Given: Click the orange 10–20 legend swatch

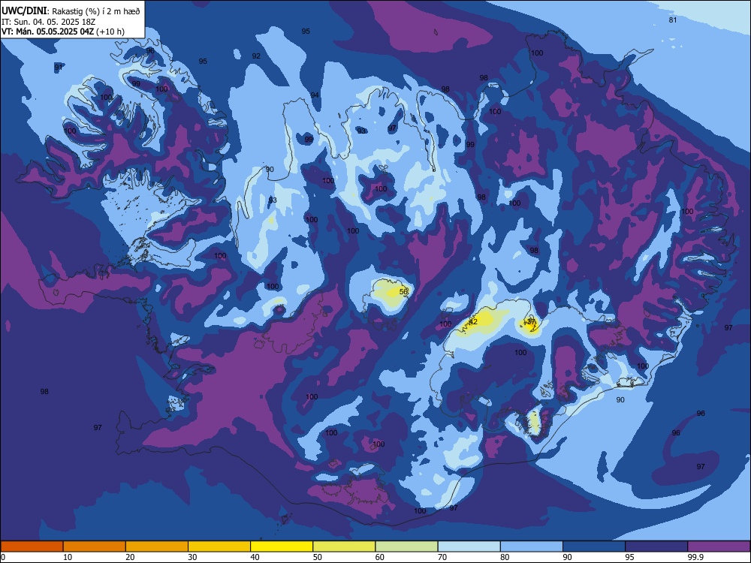Looking at the screenshot, I should (x=95, y=546).
